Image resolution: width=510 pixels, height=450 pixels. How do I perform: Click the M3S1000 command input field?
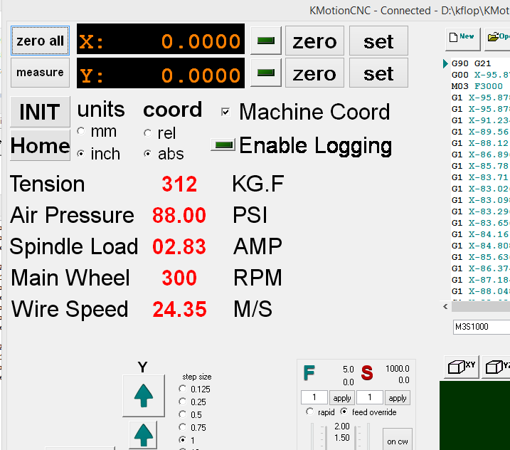[x=480, y=327]
